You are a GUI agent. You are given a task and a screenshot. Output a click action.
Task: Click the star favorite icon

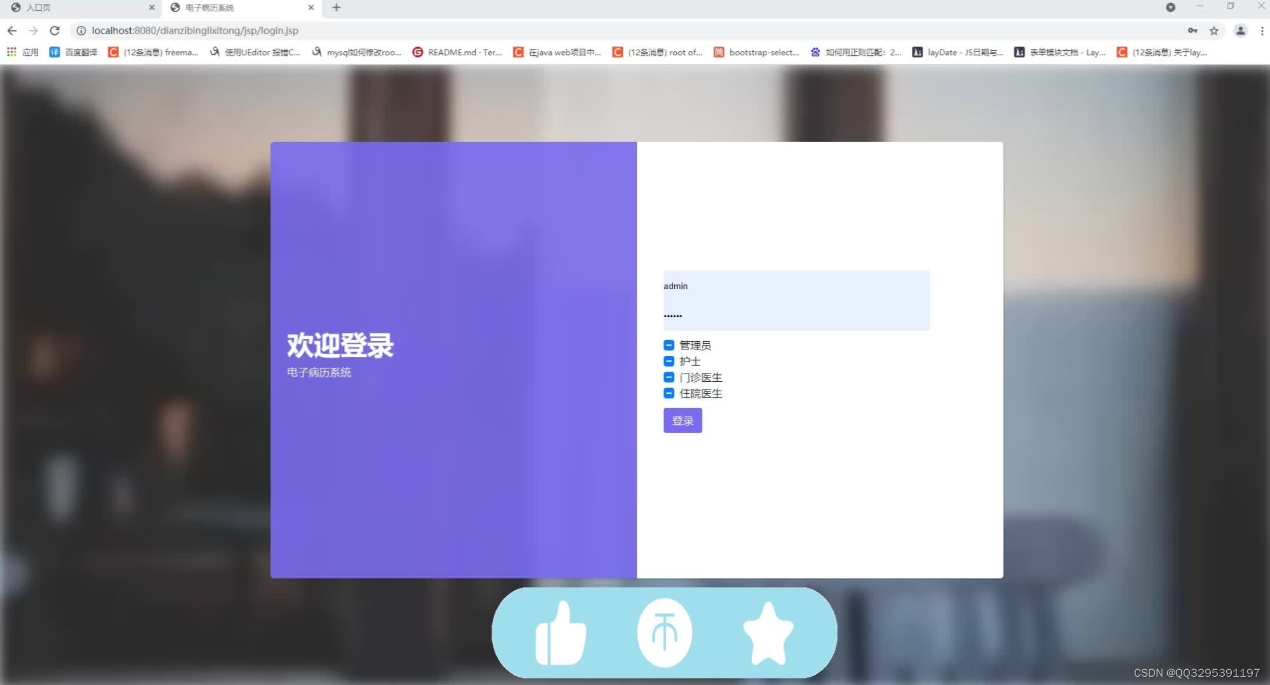click(x=768, y=633)
